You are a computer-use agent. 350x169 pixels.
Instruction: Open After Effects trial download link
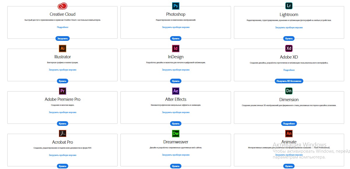tap(176, 112)
